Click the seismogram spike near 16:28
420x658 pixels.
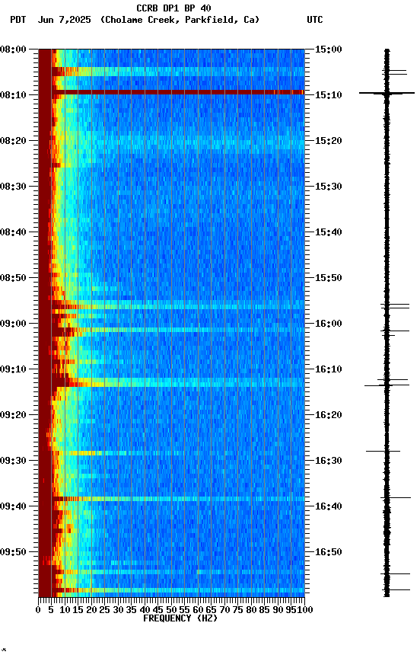383,451
